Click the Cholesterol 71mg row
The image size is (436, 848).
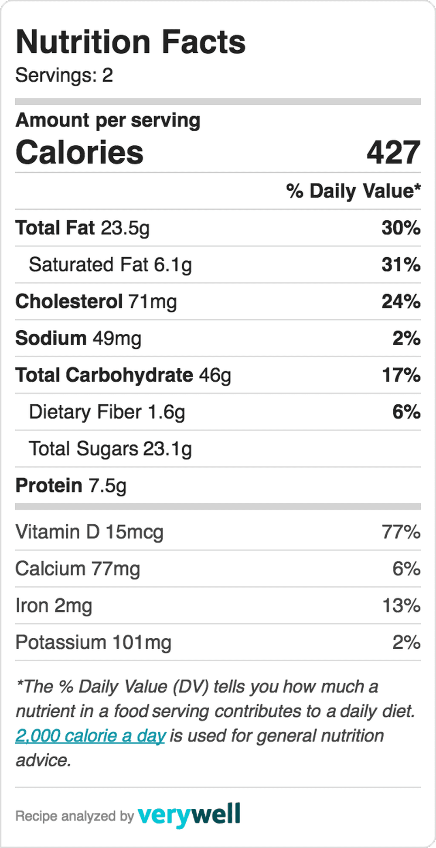click(218, 301)
